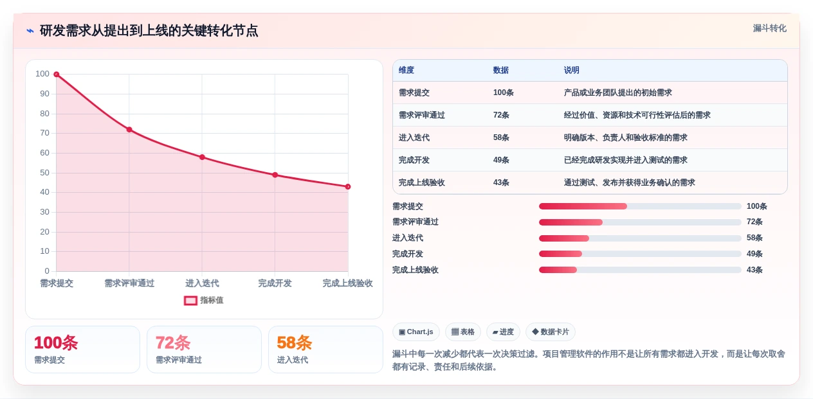Click the 数据 column header
813x399 pixels.
(501, 70)
